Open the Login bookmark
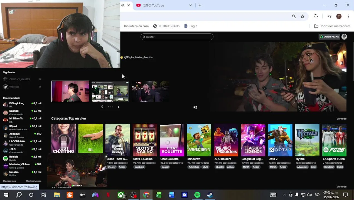 click(x=191, y=26)
